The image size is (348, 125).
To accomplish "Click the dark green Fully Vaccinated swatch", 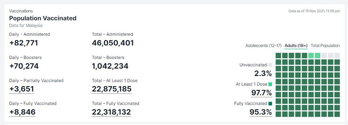I will pyautogui.click(x=270, y=103).
